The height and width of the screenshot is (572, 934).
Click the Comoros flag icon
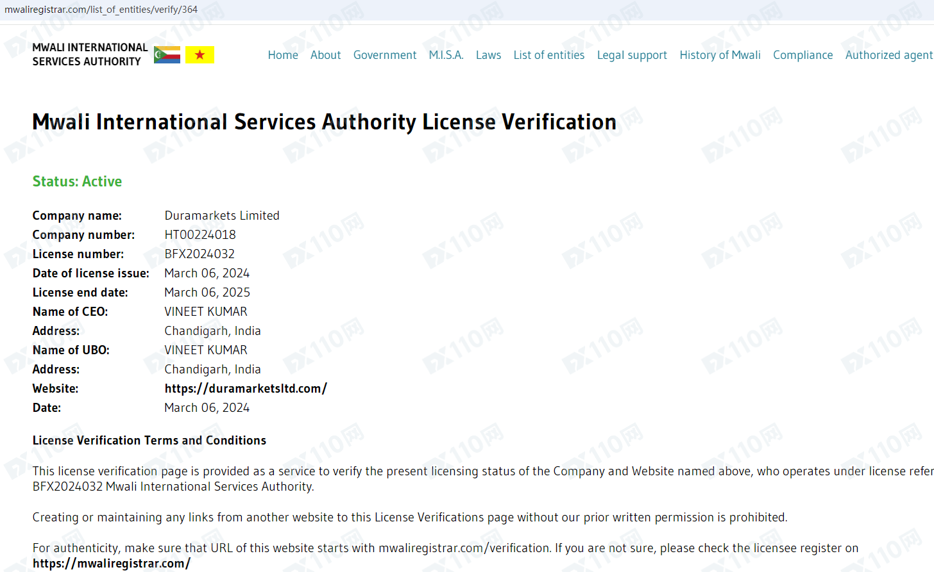tap(167, 55)
